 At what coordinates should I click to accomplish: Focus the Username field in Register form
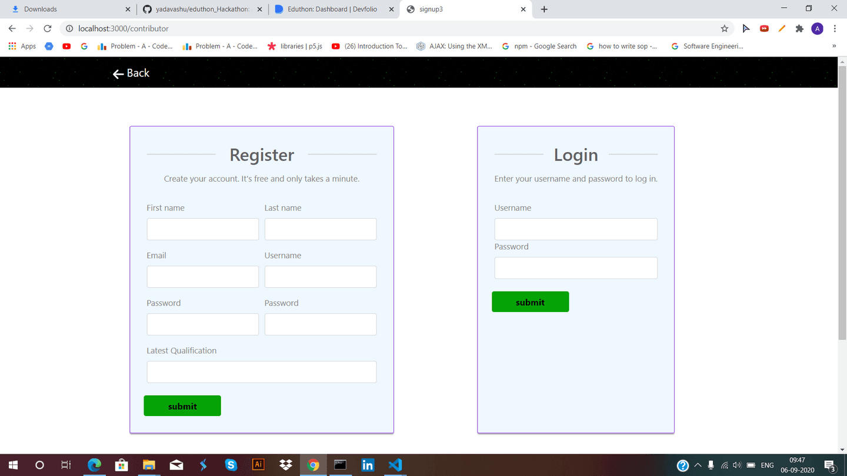point(321,277)
